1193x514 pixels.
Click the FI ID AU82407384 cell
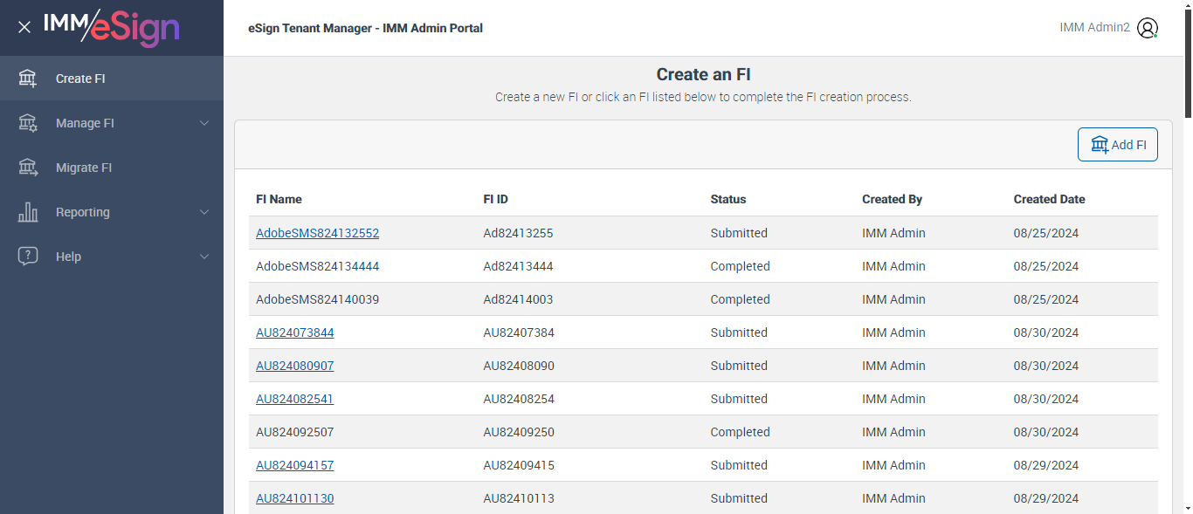tap(519, 332)
